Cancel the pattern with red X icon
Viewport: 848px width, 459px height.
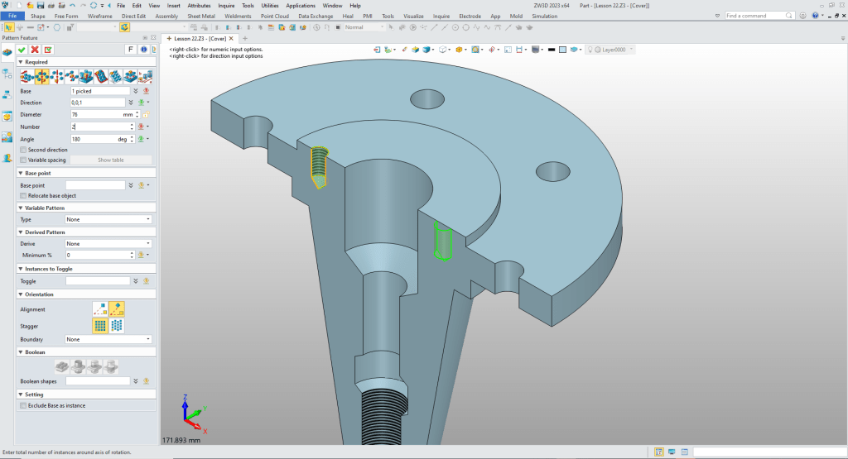[x=35, y=50]
